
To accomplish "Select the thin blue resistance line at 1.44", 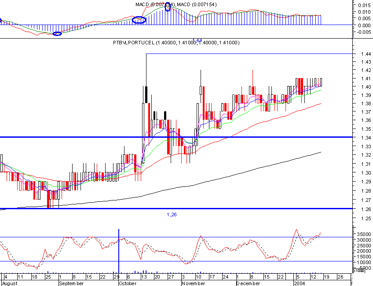I will point(249,54).
